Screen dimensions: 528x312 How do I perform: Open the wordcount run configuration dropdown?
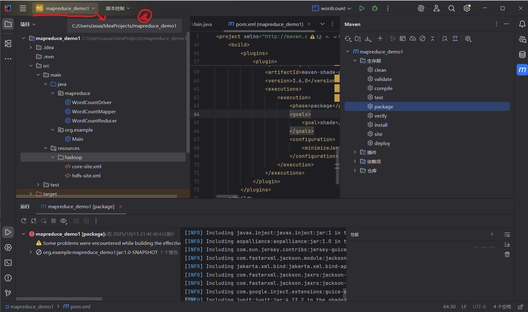pyautogui.click(x=332, y=8)
